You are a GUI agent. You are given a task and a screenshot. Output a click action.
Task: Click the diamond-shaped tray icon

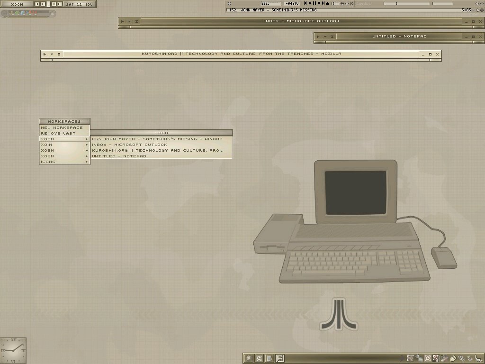453,358
